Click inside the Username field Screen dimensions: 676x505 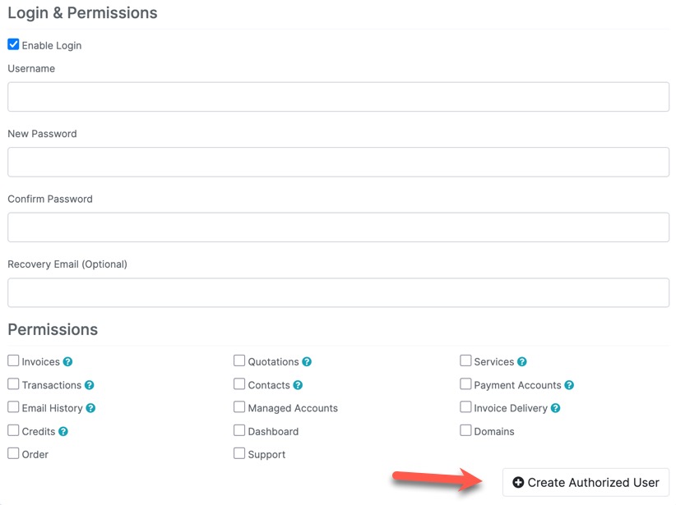point(337,96)
